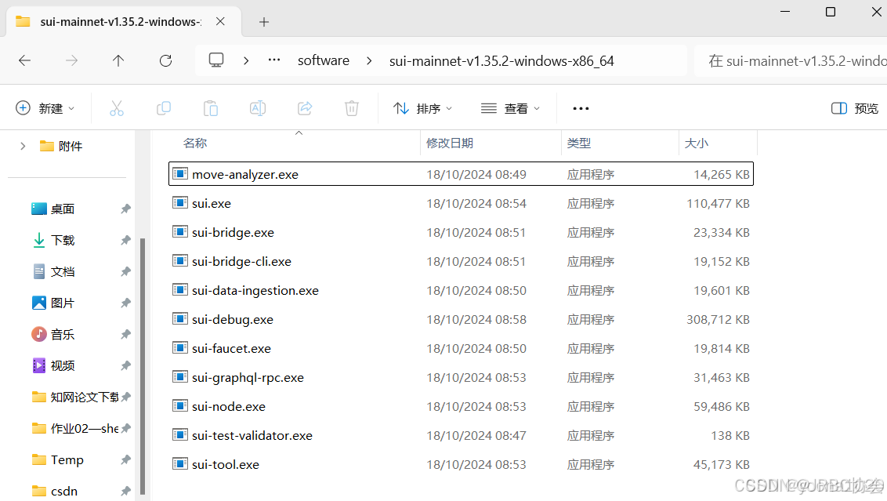The width and height of the screenshot is (887, 501).
Task: Click the Cut scissors icon
Action: [x=117, y=108]
